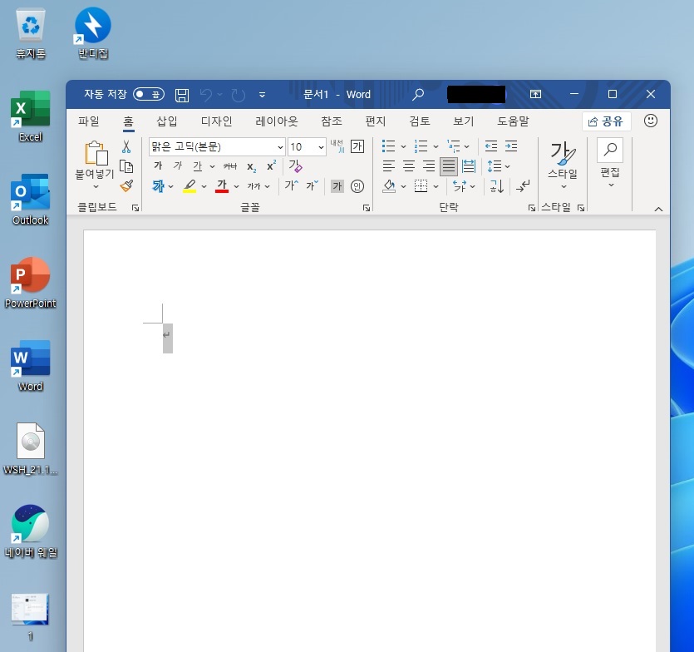Increase paragraph indent
This screenshot has height=652, width=694.
511,146
